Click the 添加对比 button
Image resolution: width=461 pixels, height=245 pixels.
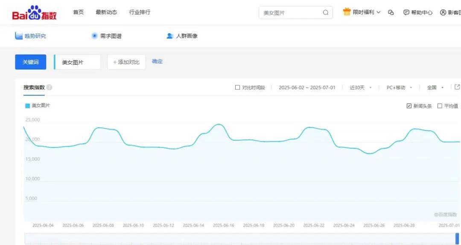[126, 62]
